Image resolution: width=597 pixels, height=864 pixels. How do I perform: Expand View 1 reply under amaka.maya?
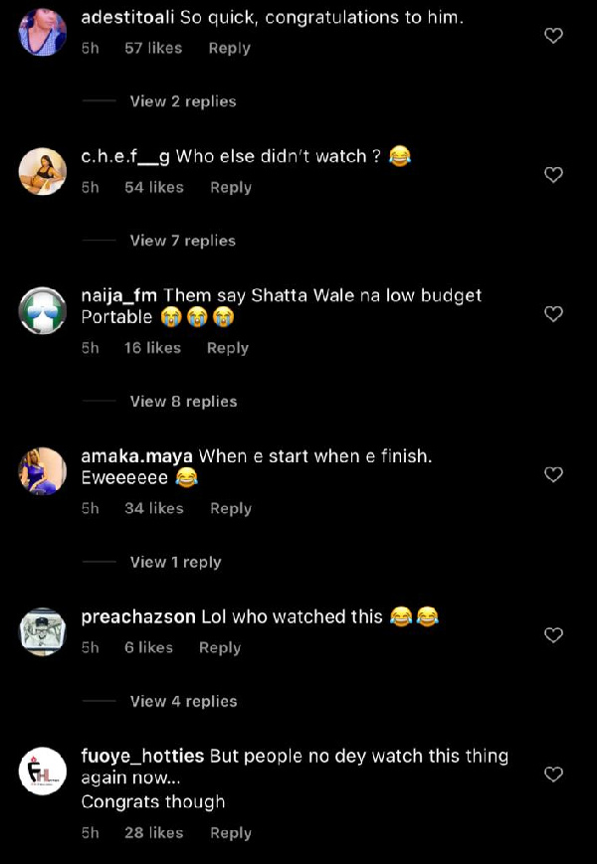pos(175,561)
